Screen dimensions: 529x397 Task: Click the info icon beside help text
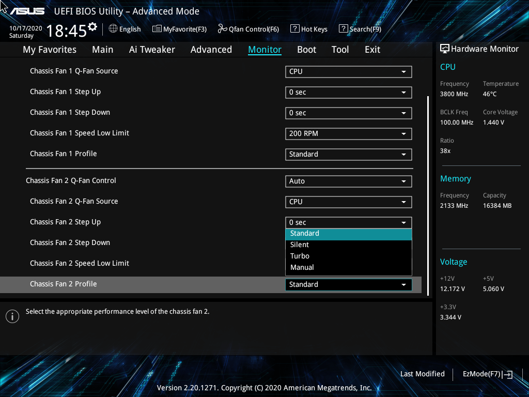pyautogui.click(x=12, y=316)
